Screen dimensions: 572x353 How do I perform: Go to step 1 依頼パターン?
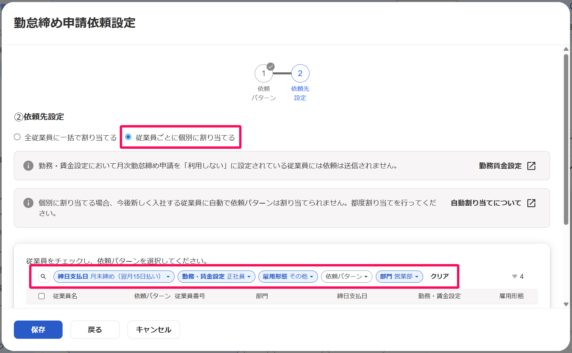click(x=264, y=73)
